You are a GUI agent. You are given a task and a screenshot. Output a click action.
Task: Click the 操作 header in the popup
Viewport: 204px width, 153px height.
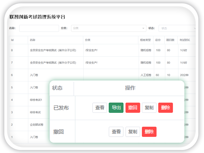pyautogui.click(x=130, y=88)
